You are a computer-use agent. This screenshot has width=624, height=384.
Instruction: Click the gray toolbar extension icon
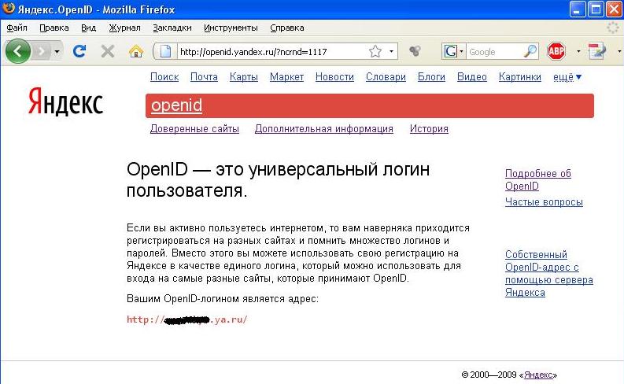[x=415, y=50]
